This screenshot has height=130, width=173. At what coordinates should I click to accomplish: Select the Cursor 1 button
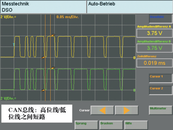click(x=161, y=79)
